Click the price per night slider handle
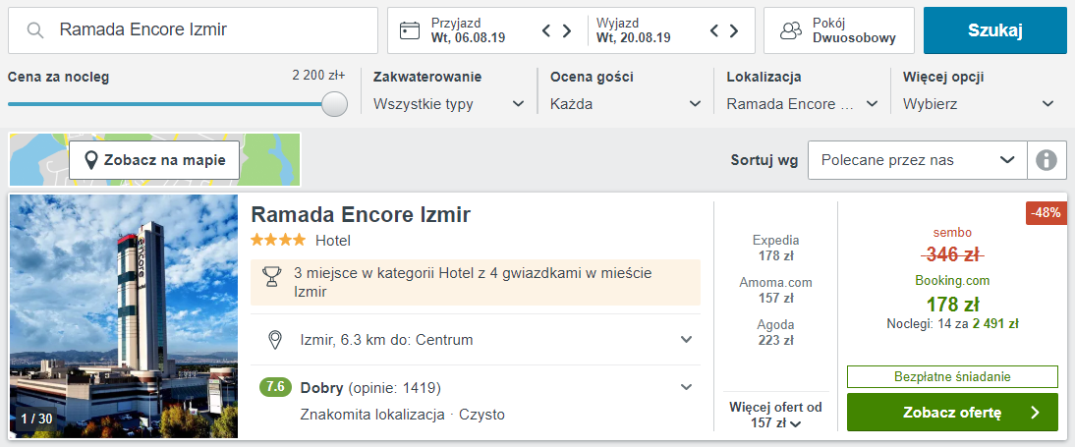Image resolution: width=1075 pixels, height=447 pixels. (334, 104)
